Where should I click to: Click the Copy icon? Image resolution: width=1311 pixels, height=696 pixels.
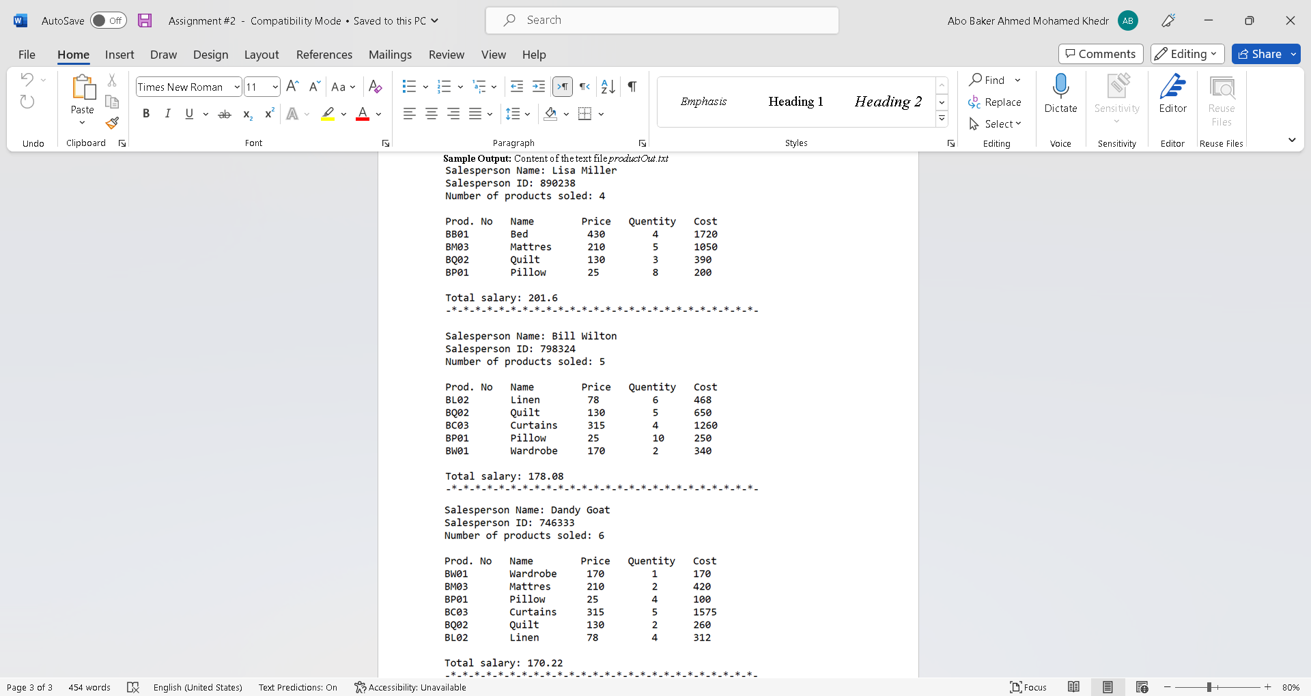click(112, 102)
